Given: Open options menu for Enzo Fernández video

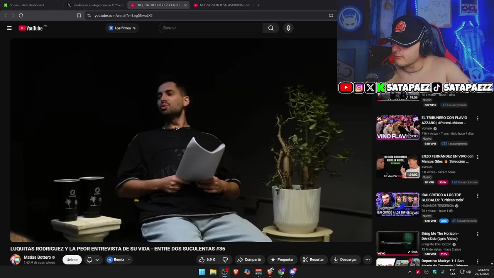Looking at the screenshot, I should (x=477, y=157).
